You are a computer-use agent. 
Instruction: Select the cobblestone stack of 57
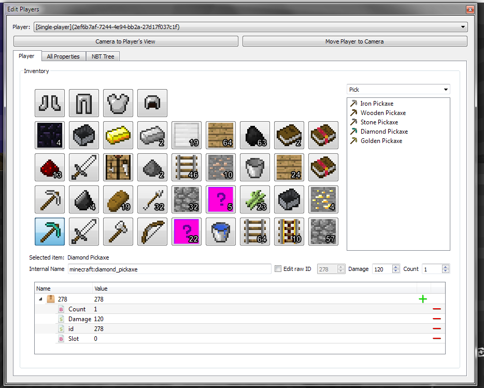click(x=323, y=232)
